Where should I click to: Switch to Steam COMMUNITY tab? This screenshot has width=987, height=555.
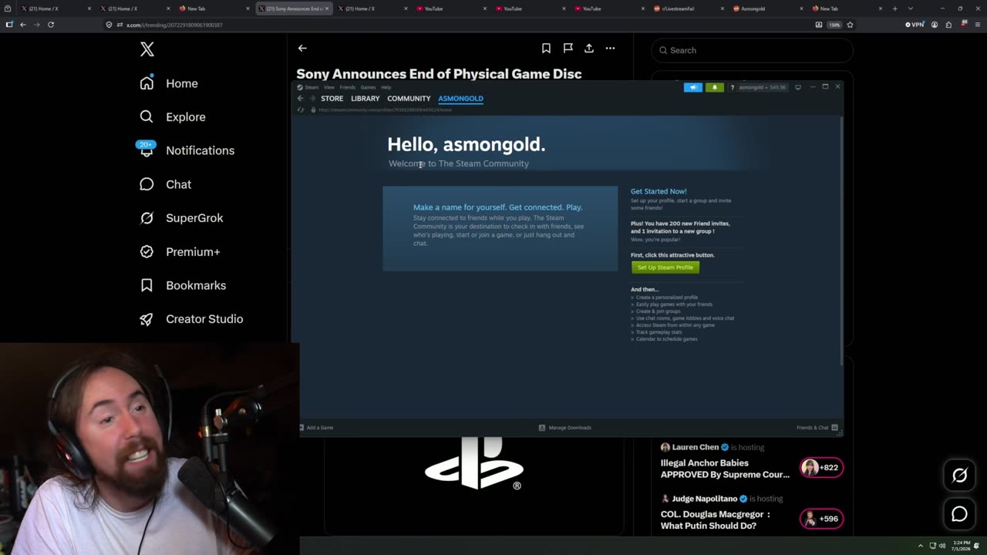(409, 99)
